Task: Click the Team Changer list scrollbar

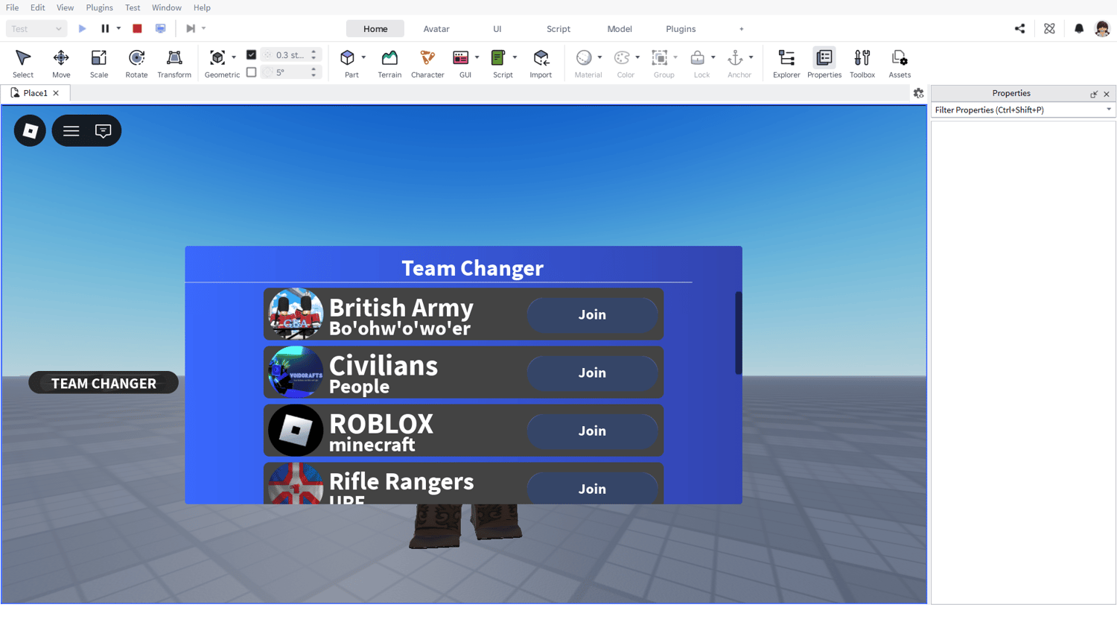Action: pyautogui.click(x=739, y=333)
